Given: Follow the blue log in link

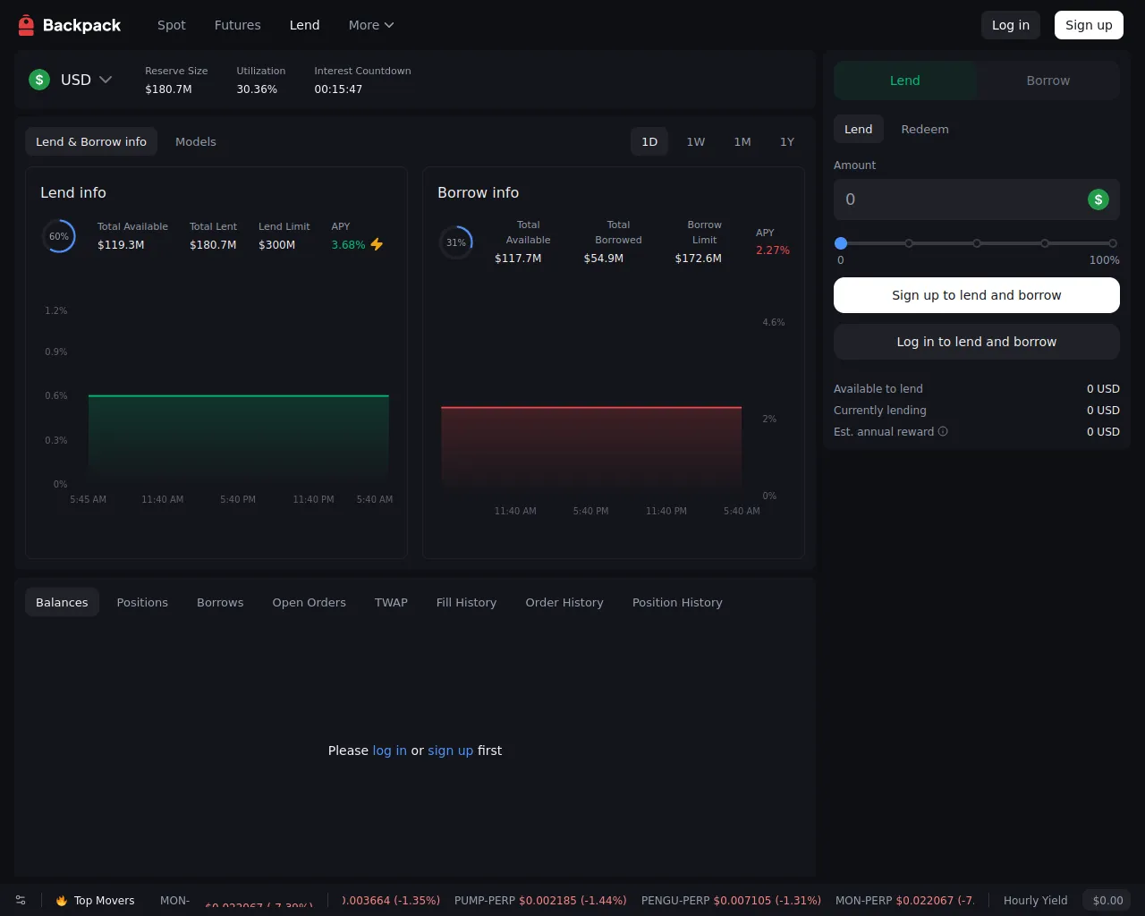Looking at the screenshot, I should click(x=389, y=751).
